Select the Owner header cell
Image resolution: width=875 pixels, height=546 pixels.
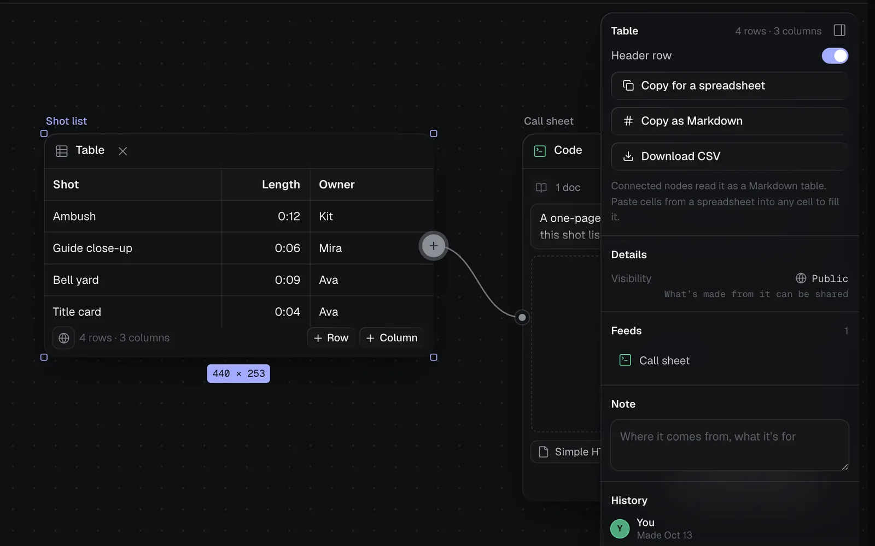372,185
